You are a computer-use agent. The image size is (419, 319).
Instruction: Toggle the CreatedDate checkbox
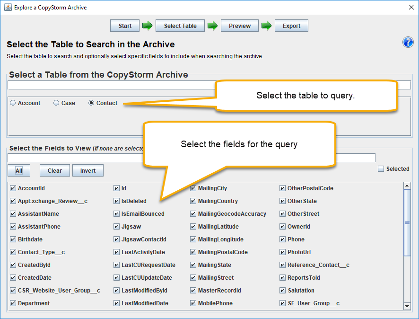13,278
